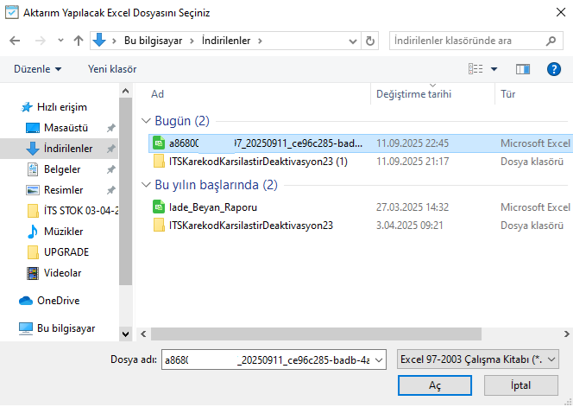Click the refresh icon in address bar
573x407 pixels.
tap(370, 41)
